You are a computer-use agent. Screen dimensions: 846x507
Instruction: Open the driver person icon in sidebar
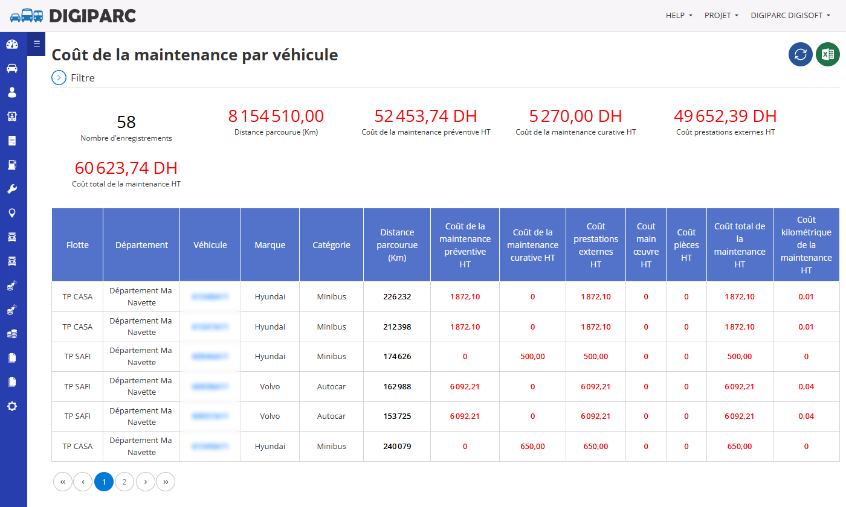coord(12,92)
